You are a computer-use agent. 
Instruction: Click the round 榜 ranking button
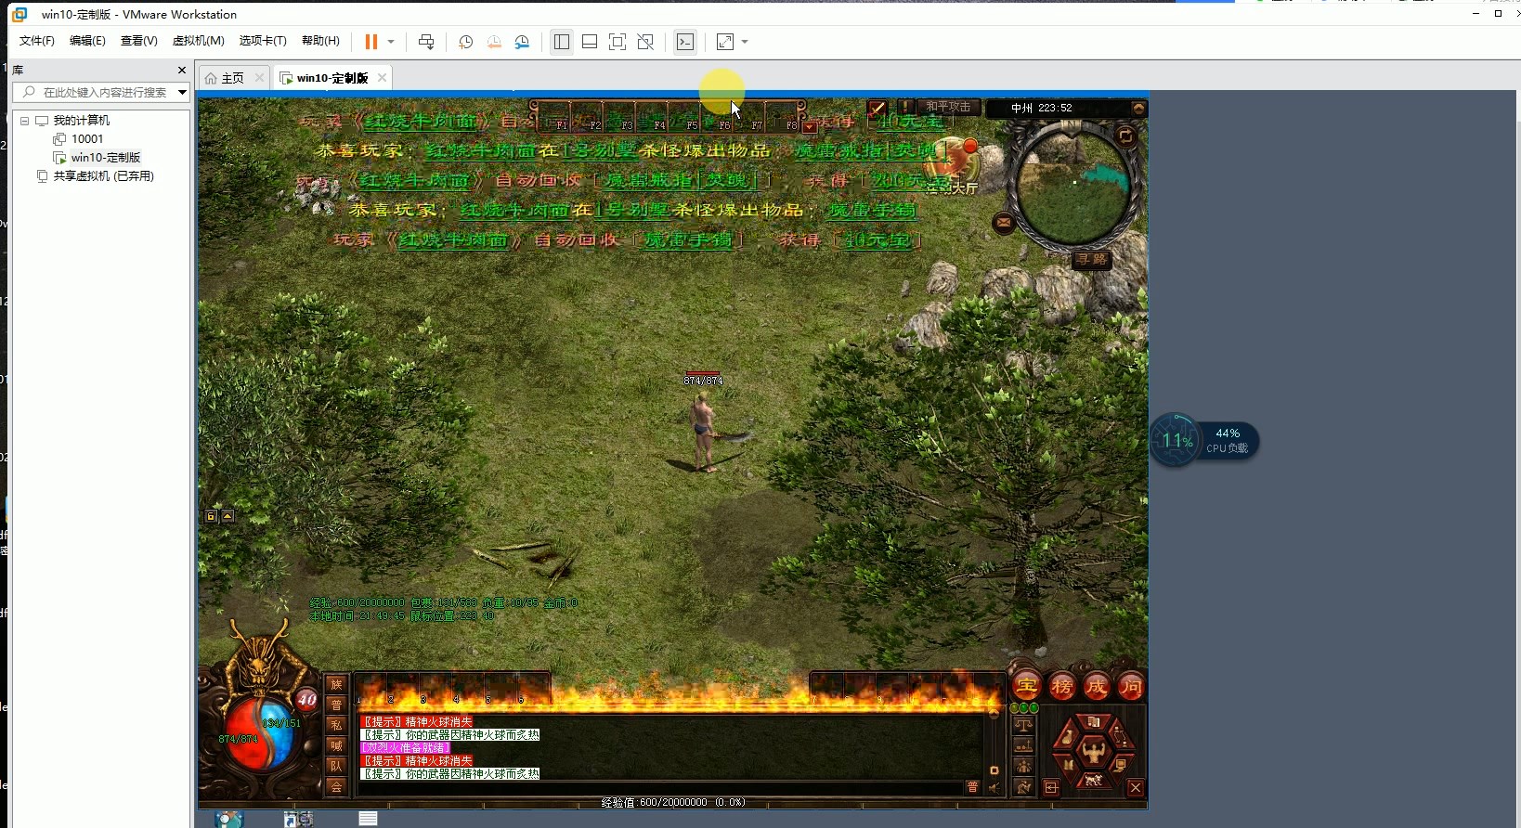point(1062,686)
